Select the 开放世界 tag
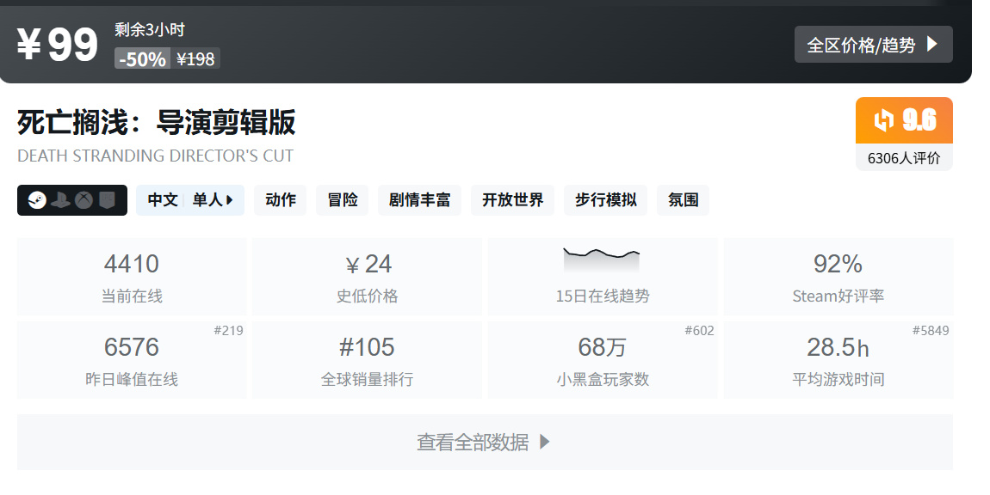The image size is (990, 495). pyautogui.click(x=513, y=200)
